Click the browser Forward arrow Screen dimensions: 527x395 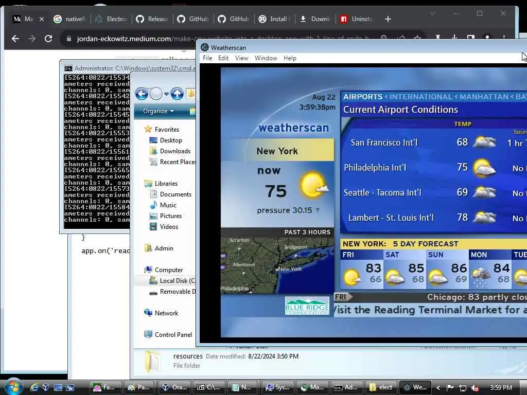pyautogui.click(x=32, y=39)
